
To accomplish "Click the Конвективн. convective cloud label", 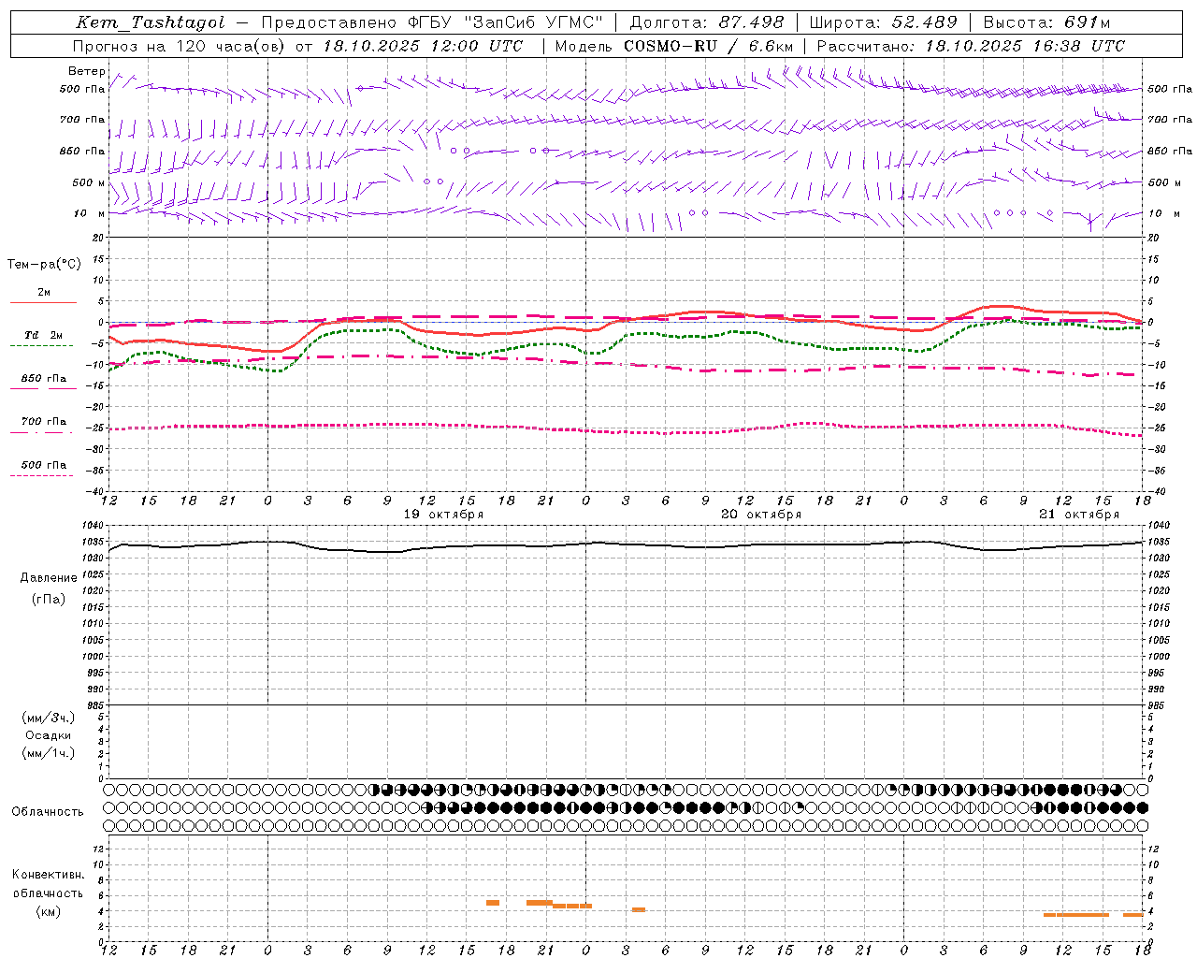I will (49, 875).
